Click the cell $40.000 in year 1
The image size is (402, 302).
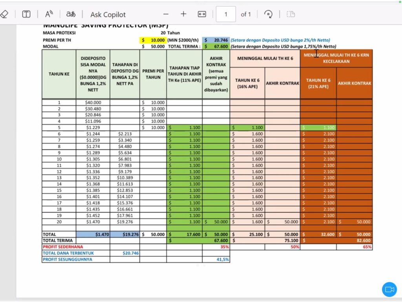(x=93, y=103)
